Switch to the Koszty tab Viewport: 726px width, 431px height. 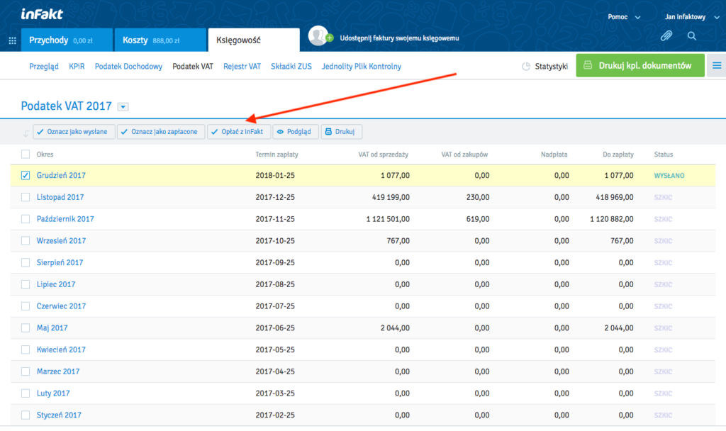159,40
